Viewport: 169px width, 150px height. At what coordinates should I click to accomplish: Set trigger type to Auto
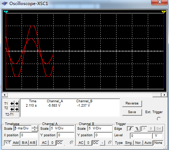(148, 143)
